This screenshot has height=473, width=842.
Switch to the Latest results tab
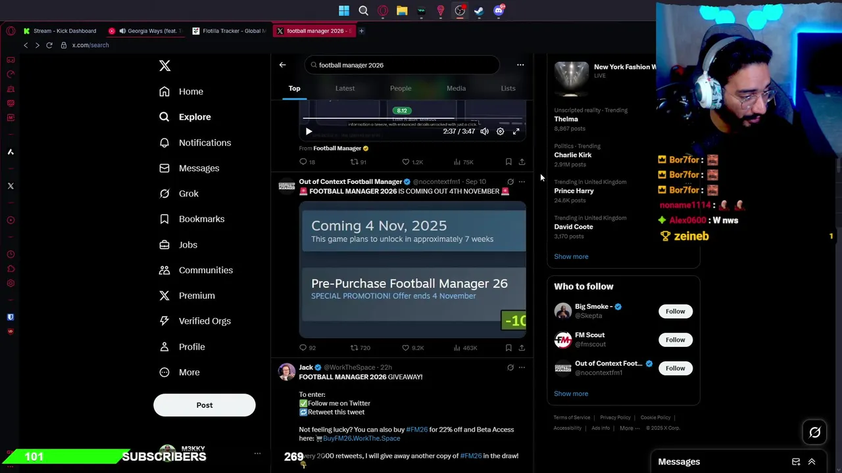[x=345, y=88]
